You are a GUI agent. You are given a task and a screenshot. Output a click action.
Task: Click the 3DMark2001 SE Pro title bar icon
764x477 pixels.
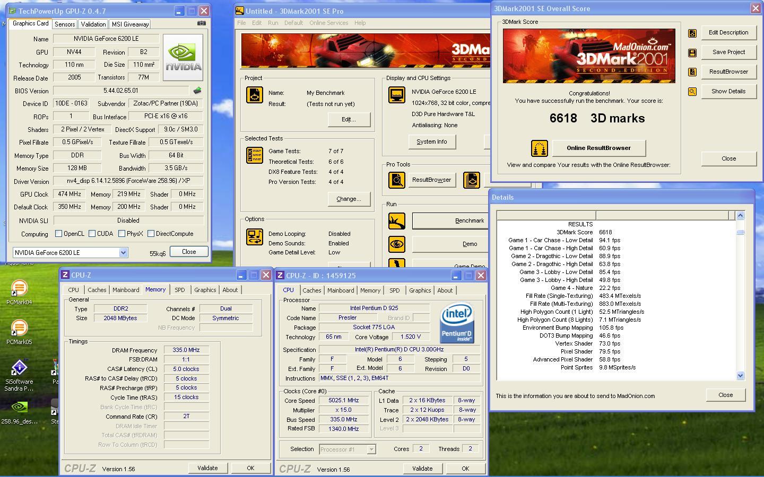click(x=240, y=11)
